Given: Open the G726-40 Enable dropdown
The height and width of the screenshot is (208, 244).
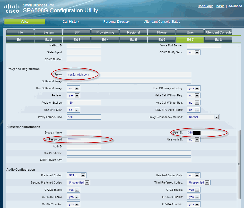Looking at the screenshot, I should 194,204.
